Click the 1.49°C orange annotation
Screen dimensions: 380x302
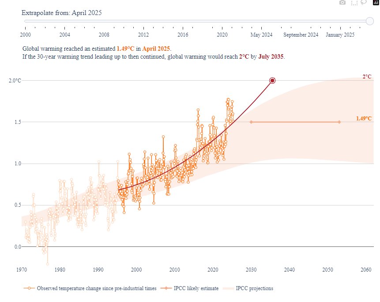click(x=364, y=119)
